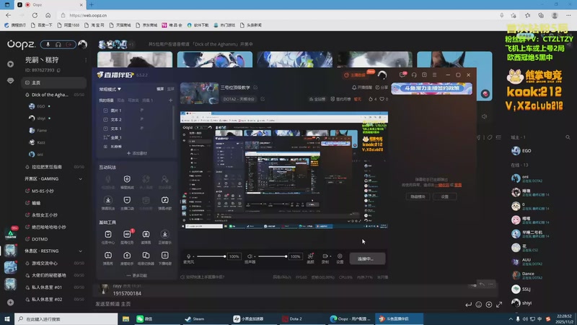Screen dimensions: 577x325
Task: Toggle visibility of 图片 1 source
Action: 141,110
